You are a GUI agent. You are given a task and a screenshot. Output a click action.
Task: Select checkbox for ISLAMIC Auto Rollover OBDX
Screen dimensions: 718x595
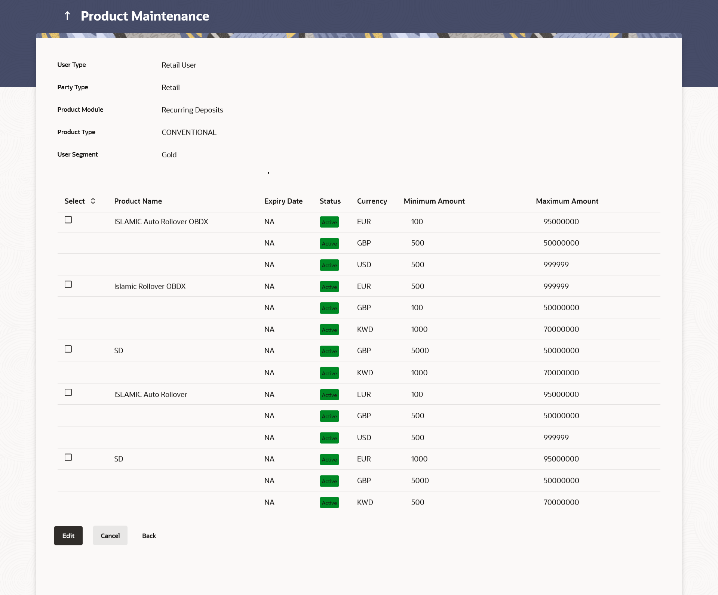[x=68, y=220]
